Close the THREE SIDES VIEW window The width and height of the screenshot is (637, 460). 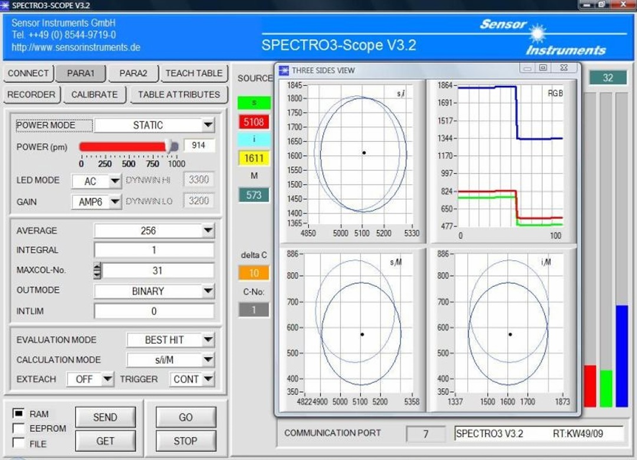point(564,68)
